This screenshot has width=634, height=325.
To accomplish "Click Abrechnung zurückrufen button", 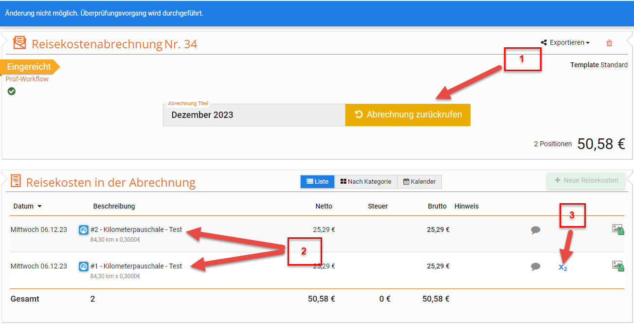I will click(x=408, y=115).
